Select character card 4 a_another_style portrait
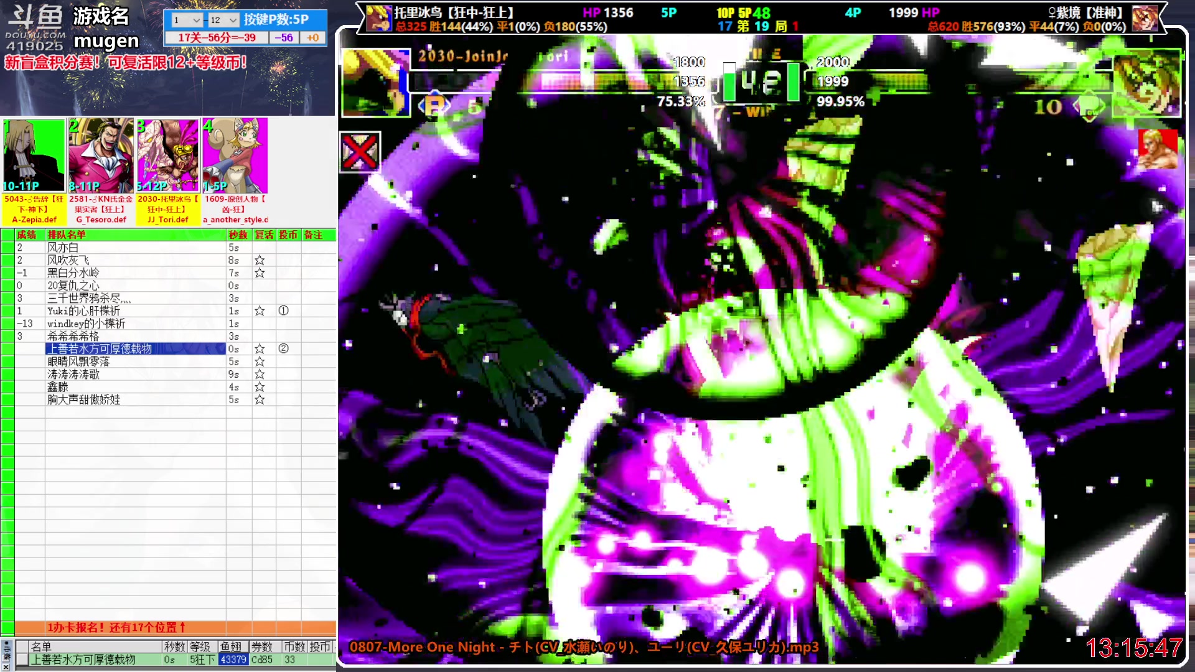This screenshot has height=672, width=1195. (235, 155)
